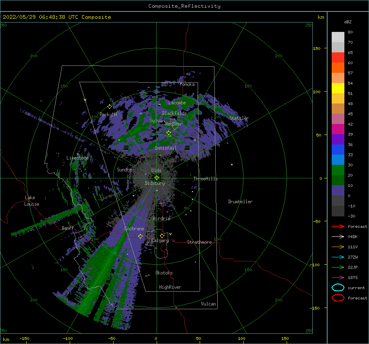Click the Olds city label
Viewport: 369px width, 344px height.
156,171
